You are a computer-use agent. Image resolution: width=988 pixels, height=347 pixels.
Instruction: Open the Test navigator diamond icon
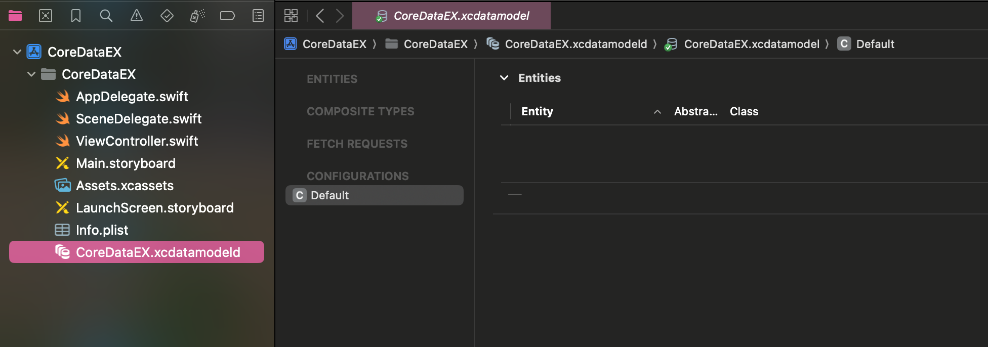167,16
